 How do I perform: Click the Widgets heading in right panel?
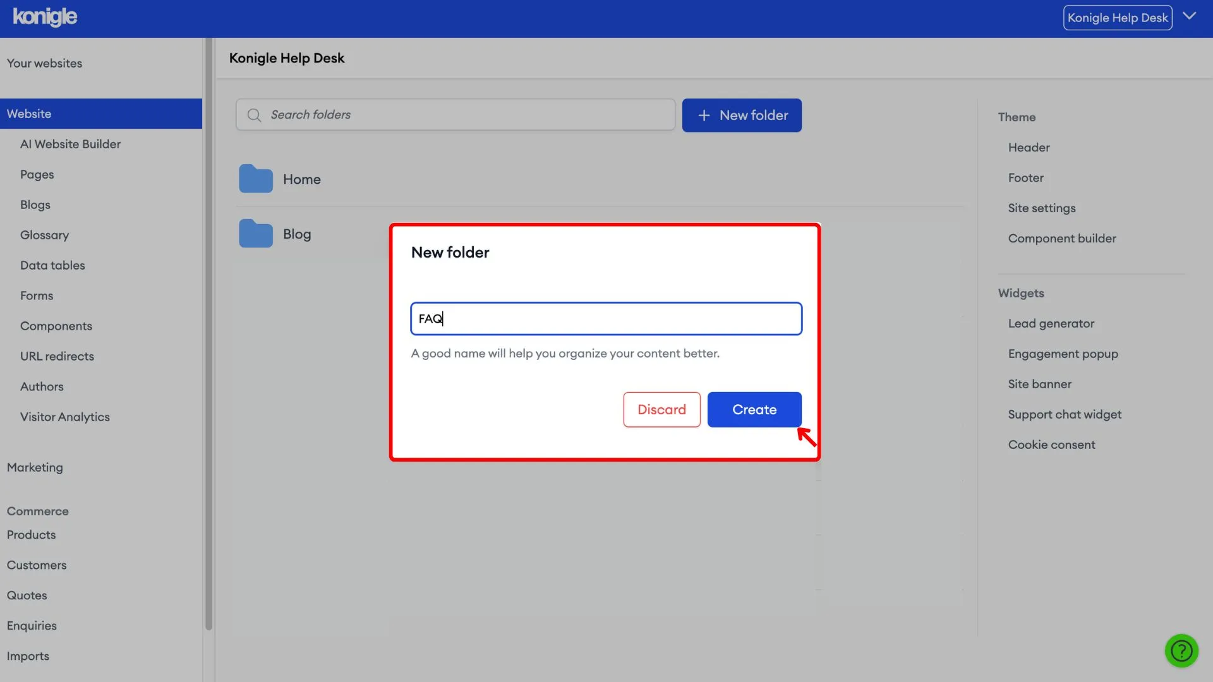[1021, 293]
